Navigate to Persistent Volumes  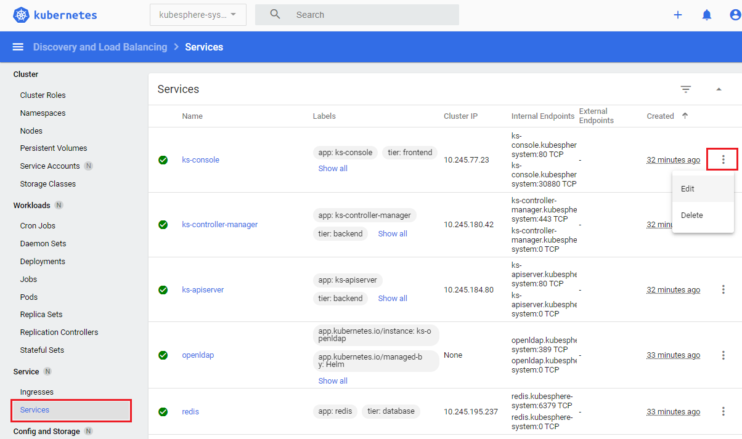pyautogui.click(x=54, y=148)
